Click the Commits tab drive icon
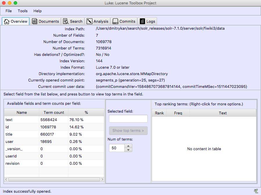 coord(115,21)
